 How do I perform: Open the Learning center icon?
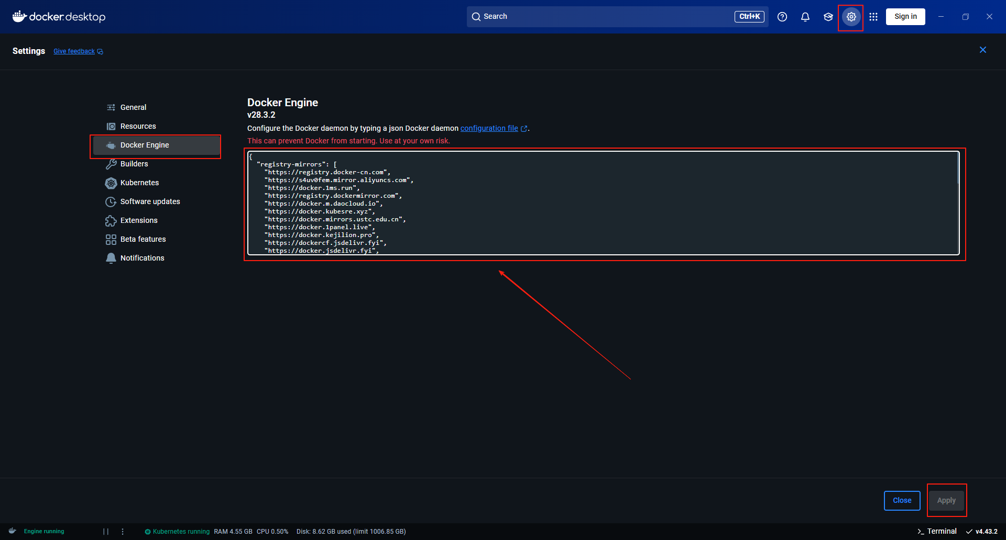point(828,17)
